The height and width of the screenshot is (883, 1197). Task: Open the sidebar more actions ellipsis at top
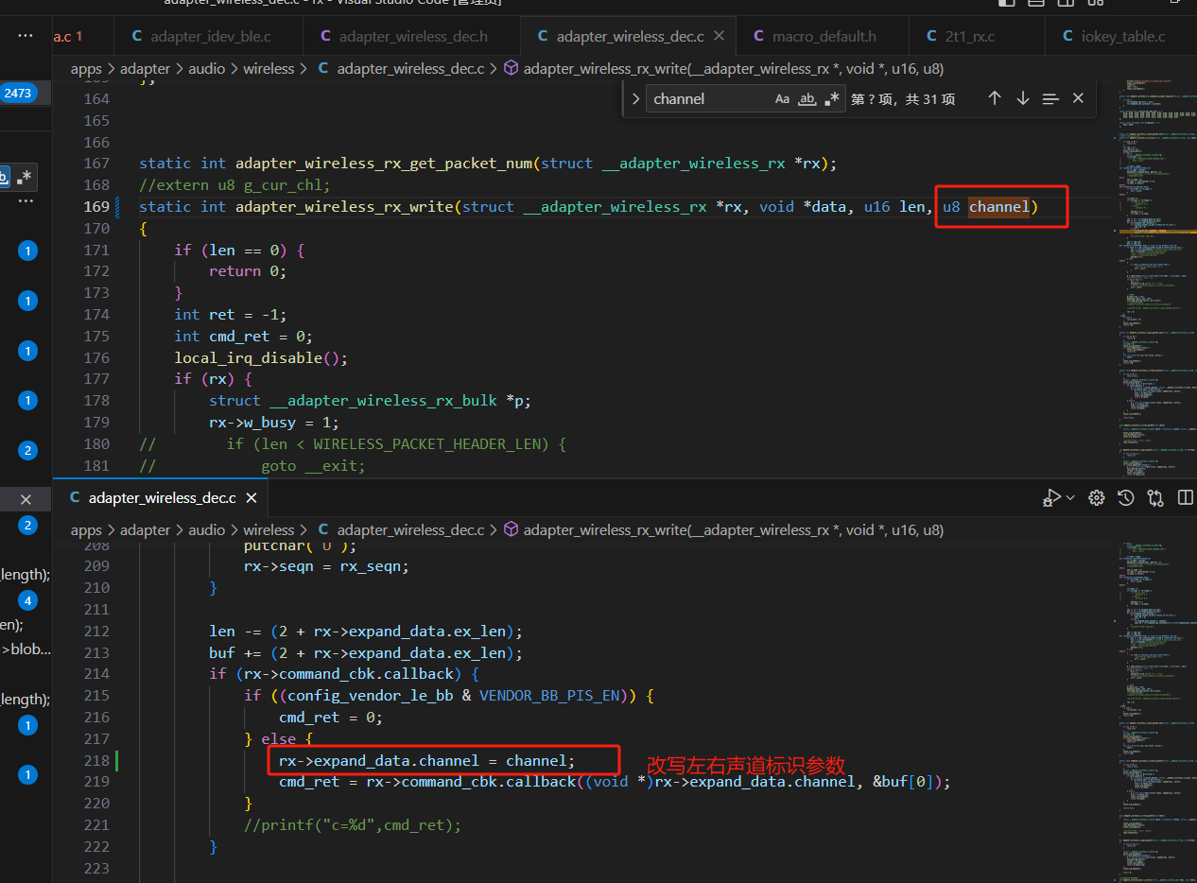[26, 35]
